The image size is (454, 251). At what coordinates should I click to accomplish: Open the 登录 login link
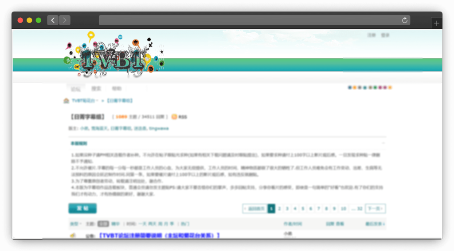[385, 35]
